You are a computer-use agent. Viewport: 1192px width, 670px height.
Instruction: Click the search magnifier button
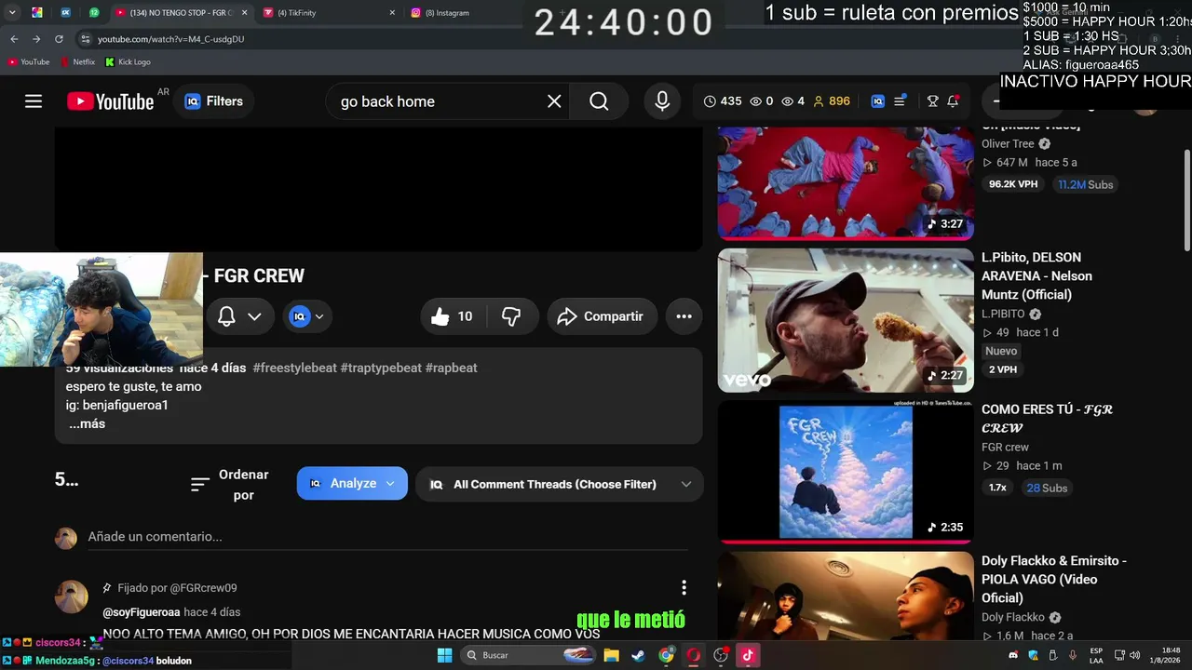click(x=599, y=101)
